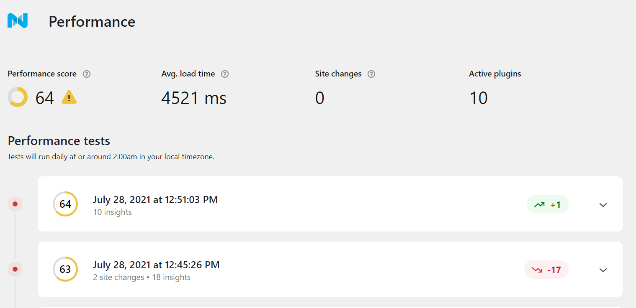636x308 pixels.
Task: Click the Active plugins count 10
Action: click(478, 98)
